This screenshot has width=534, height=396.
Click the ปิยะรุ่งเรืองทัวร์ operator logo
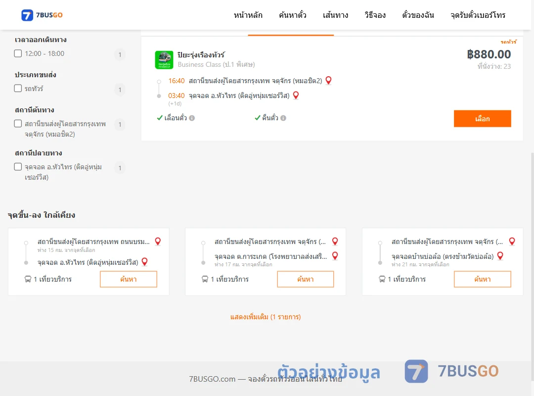coord(164,60)
